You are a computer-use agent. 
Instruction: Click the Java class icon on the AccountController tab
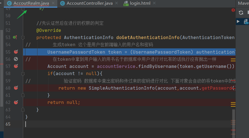(x=63, y=3)
